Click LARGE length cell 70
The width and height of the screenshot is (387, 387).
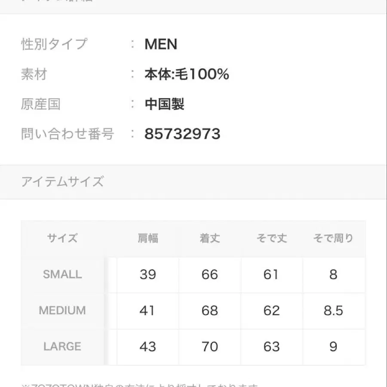(210, 347)
